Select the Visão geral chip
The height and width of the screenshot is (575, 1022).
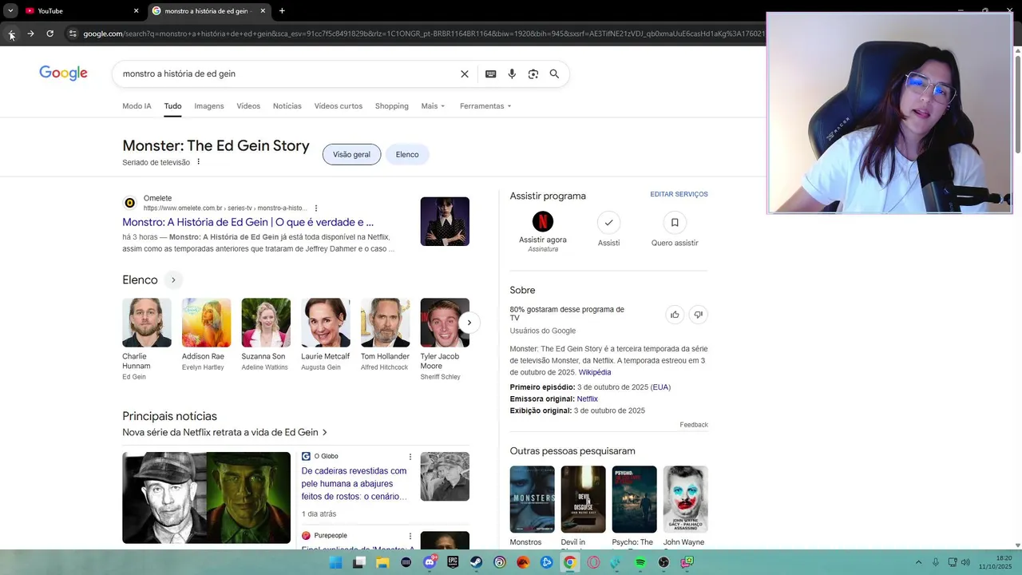[x=351, y=154]
